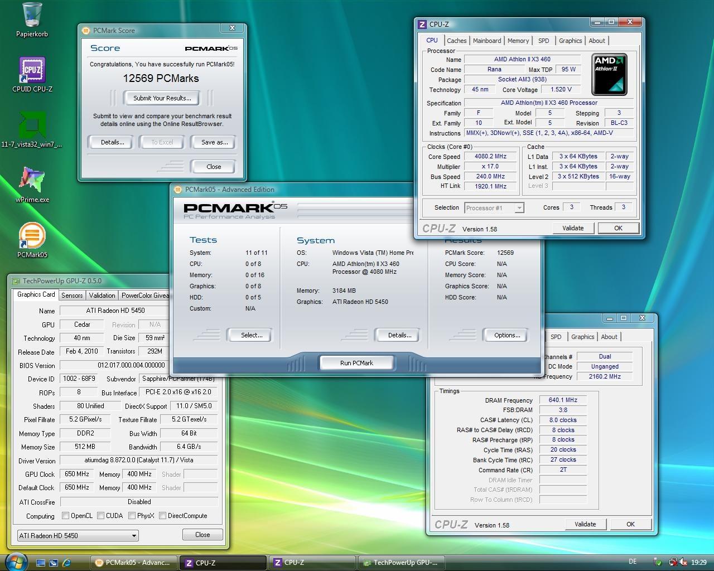714x571 pixels.
Task: Click the CPU-Z title bar icon in the top window
Action: click(x=422, y=24)
